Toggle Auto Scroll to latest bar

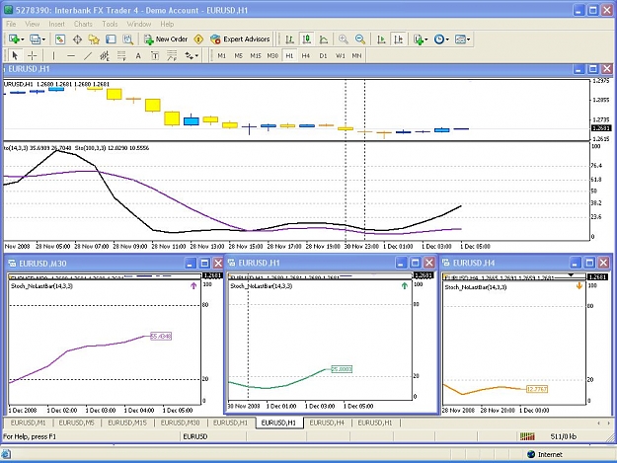pos(381,39)
